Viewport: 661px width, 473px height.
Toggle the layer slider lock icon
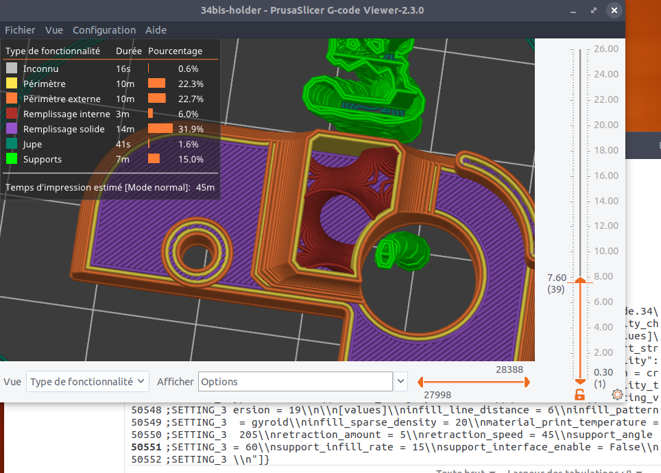(580, 395)
